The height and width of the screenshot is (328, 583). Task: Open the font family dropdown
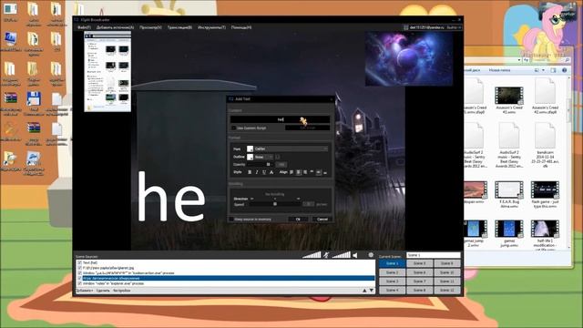[291, 149]
